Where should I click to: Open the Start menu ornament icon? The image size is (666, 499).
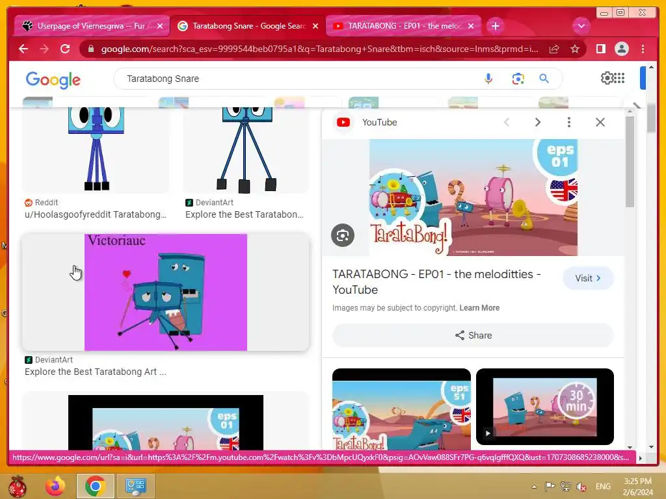[x=18, y=486]
